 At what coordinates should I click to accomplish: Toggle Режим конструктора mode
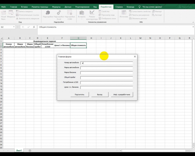click(x=92, y=15)
